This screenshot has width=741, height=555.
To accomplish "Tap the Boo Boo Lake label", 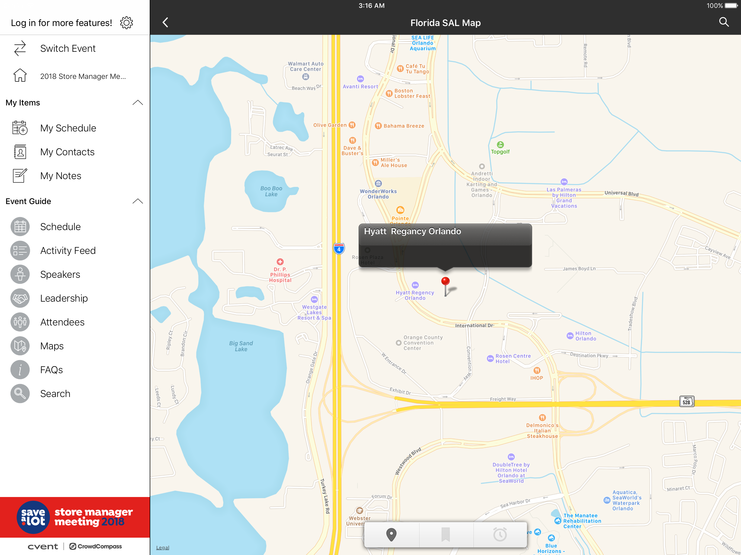I will pyautogui.click(x=271, y=191).
